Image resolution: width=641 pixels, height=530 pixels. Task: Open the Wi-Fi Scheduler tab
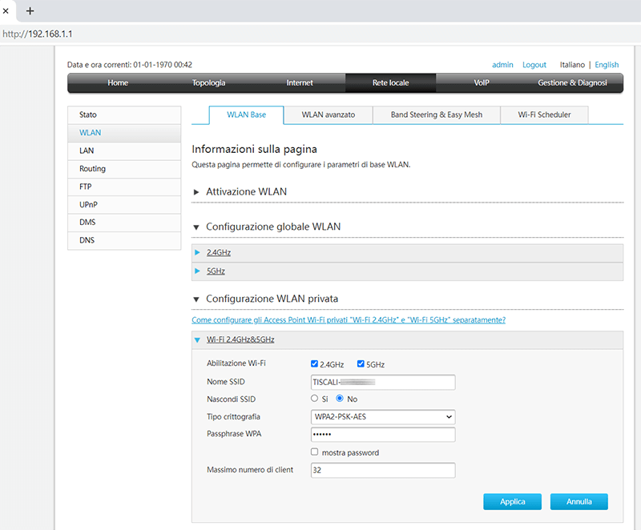click(x=543, y=115)
